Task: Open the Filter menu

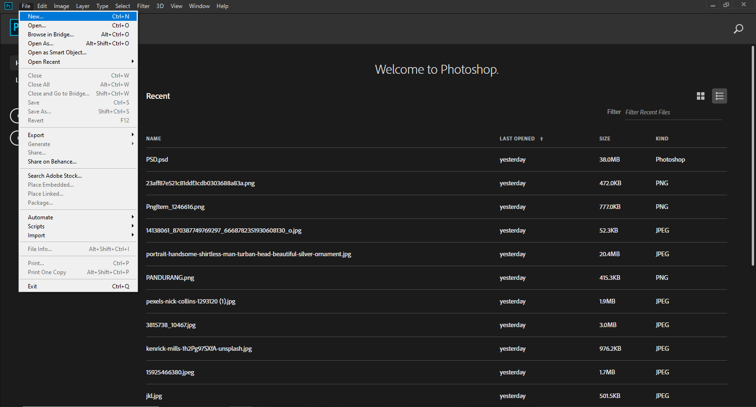Action: 143,6
